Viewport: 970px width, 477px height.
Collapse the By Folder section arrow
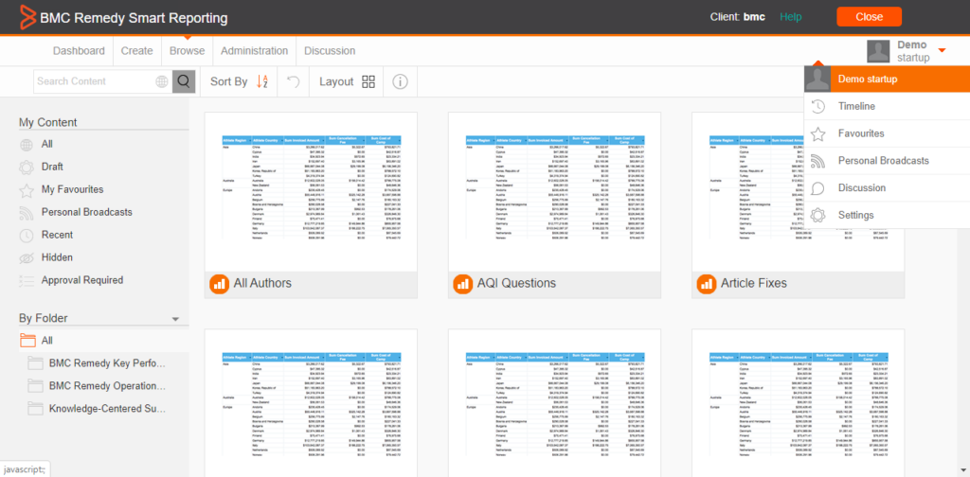coord(175,320)
